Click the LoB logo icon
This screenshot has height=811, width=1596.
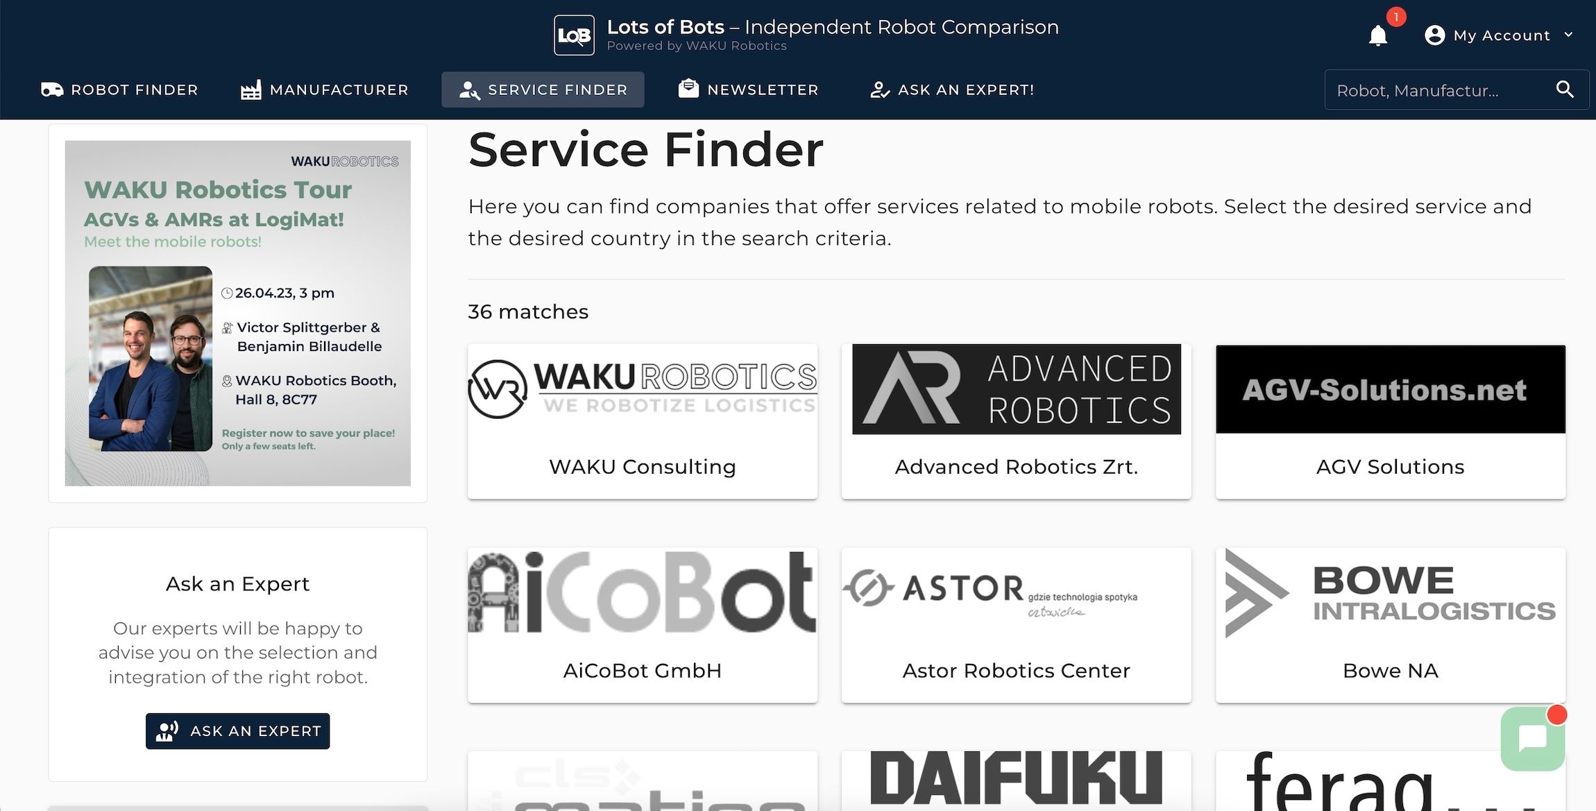tap(574, 35)
